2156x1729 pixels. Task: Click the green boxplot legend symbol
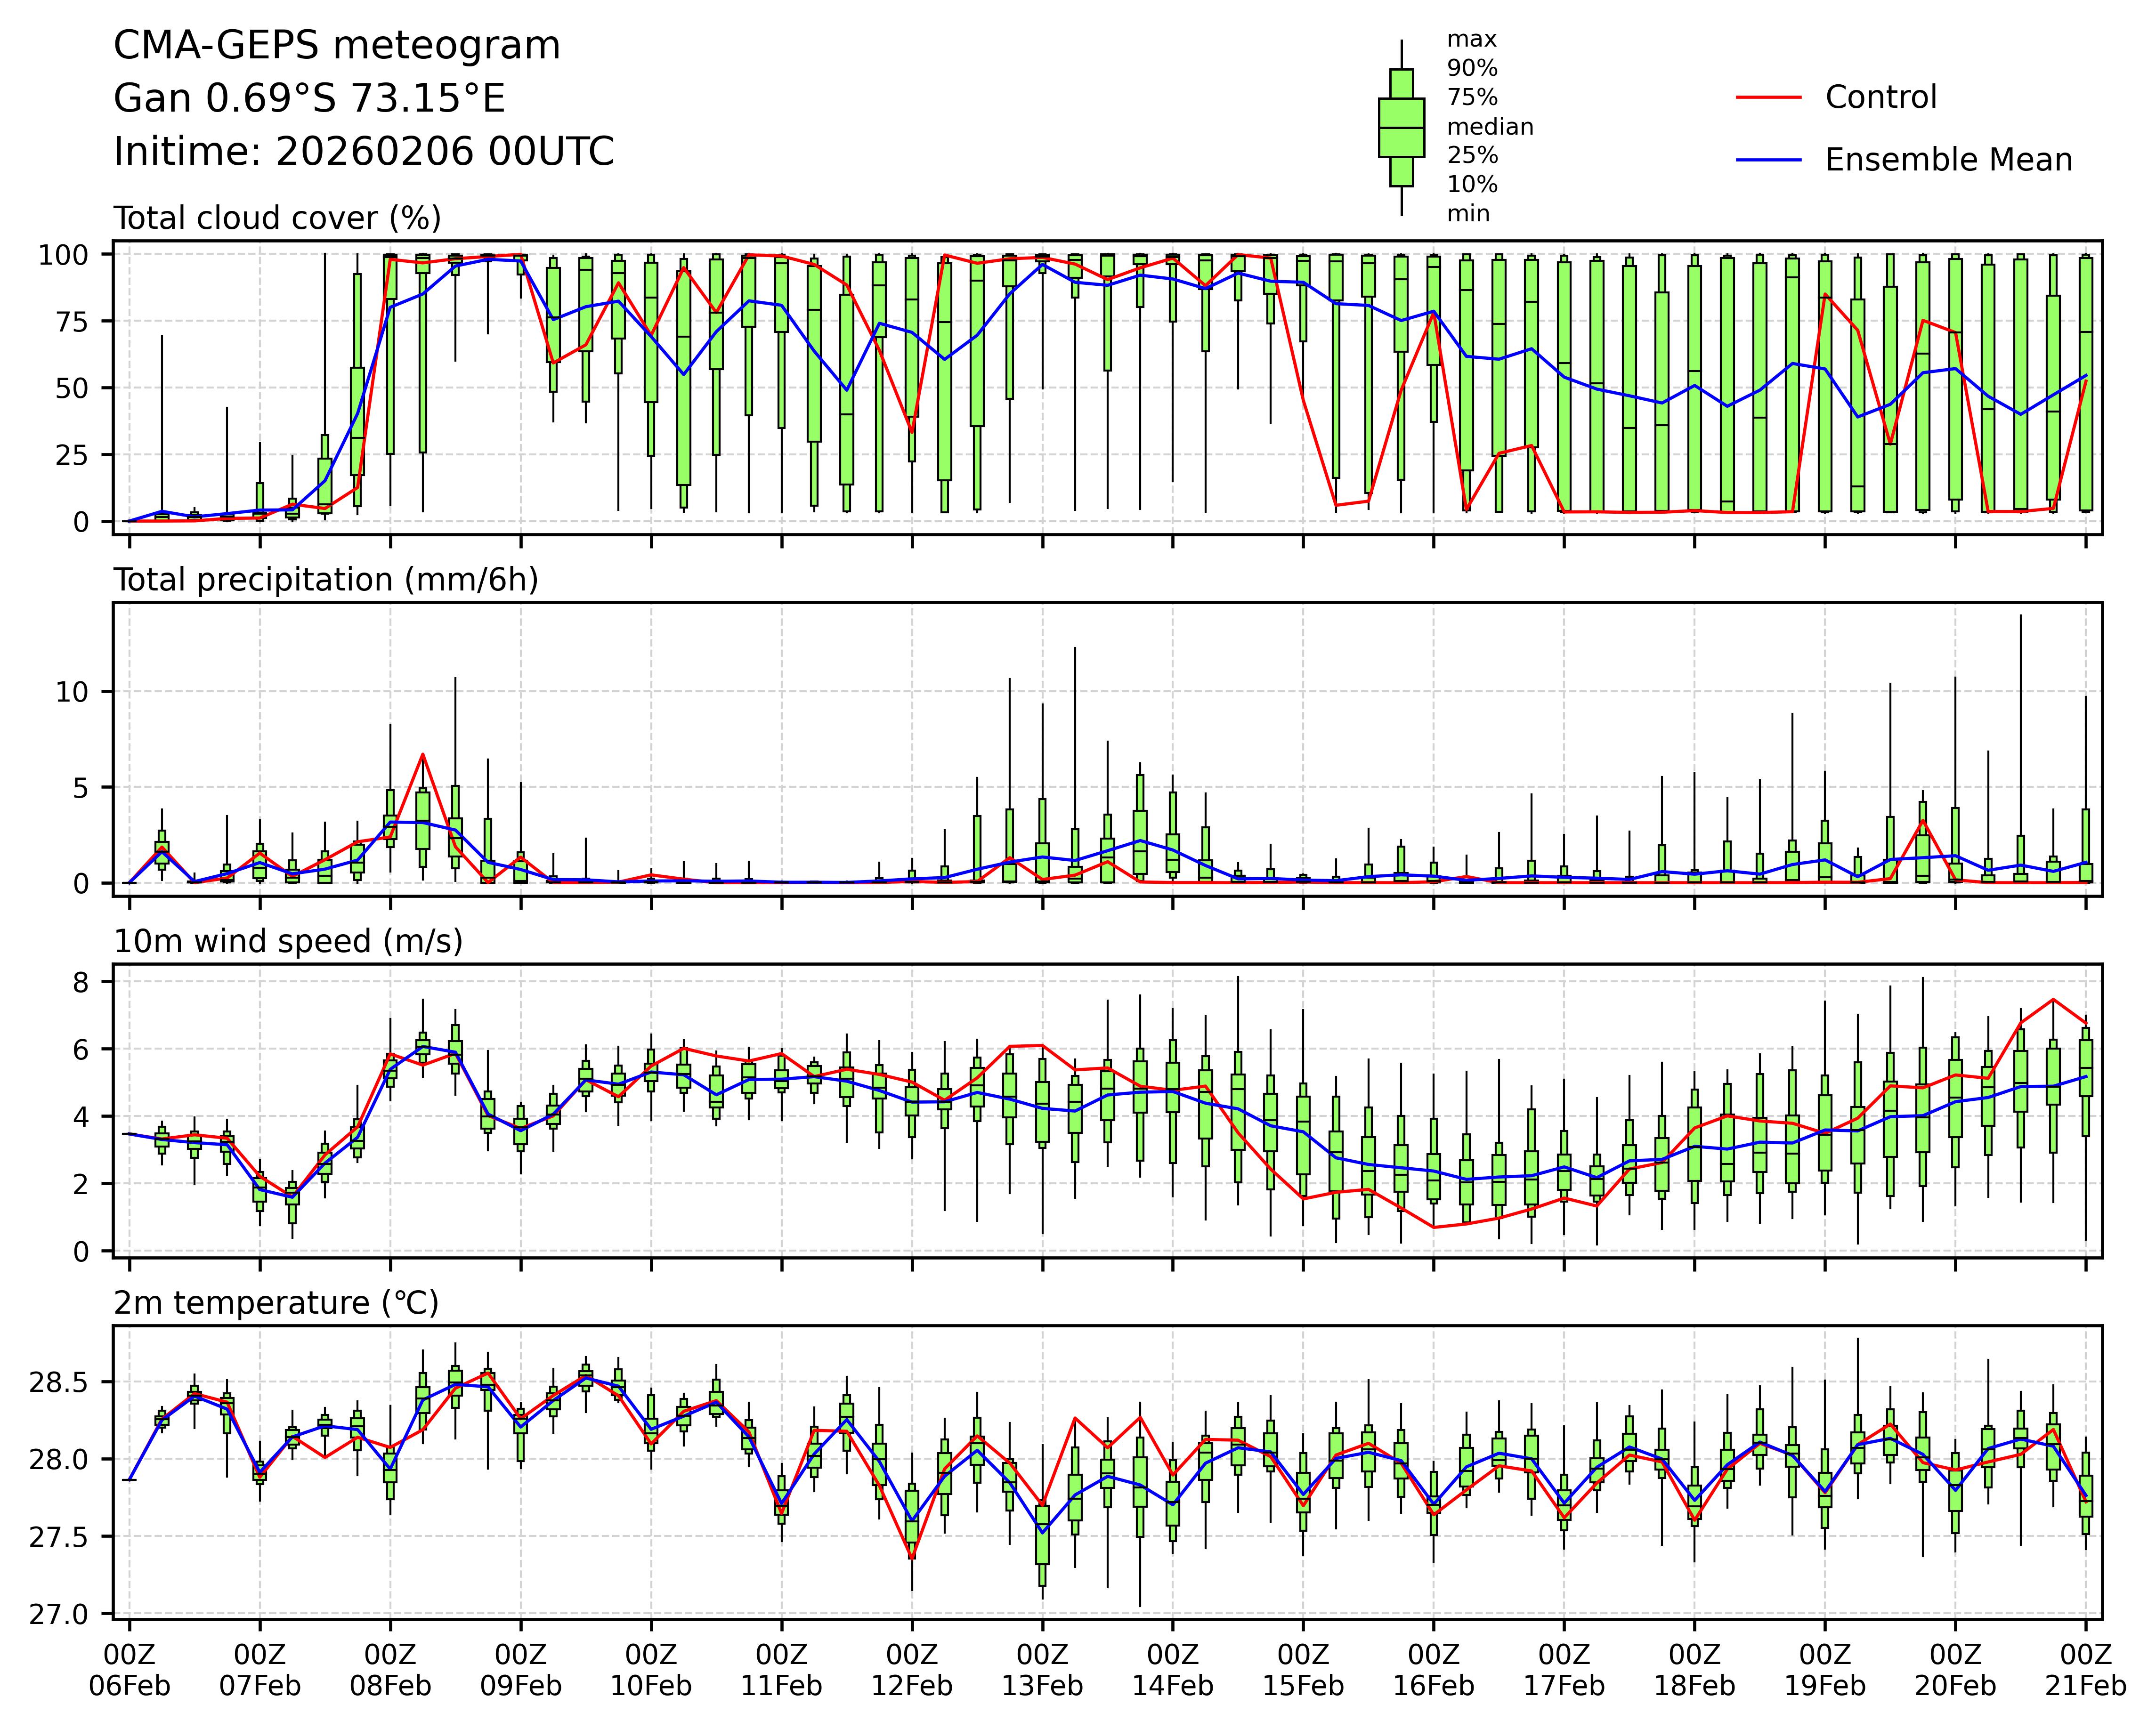[x=1401, y=128]
